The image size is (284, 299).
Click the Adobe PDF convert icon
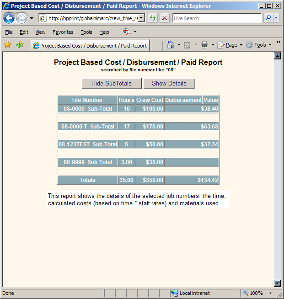tap(127, 32)
